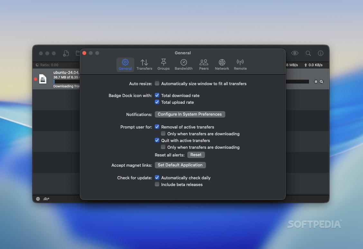Open the inspector info icon in main window
The image size is (363, 249).
coord(321,53)
